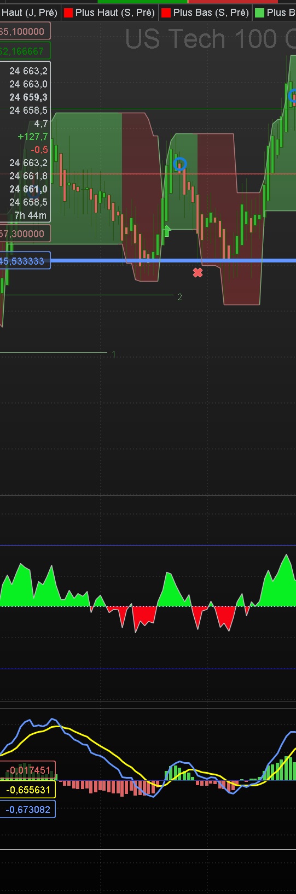Click the +127,7 value in the tooltip

[33, 137]
